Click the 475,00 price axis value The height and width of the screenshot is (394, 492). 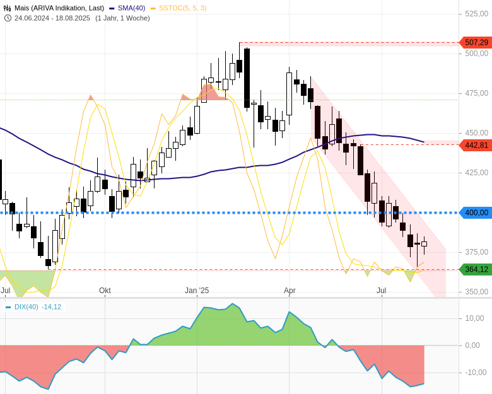[477, 93]
